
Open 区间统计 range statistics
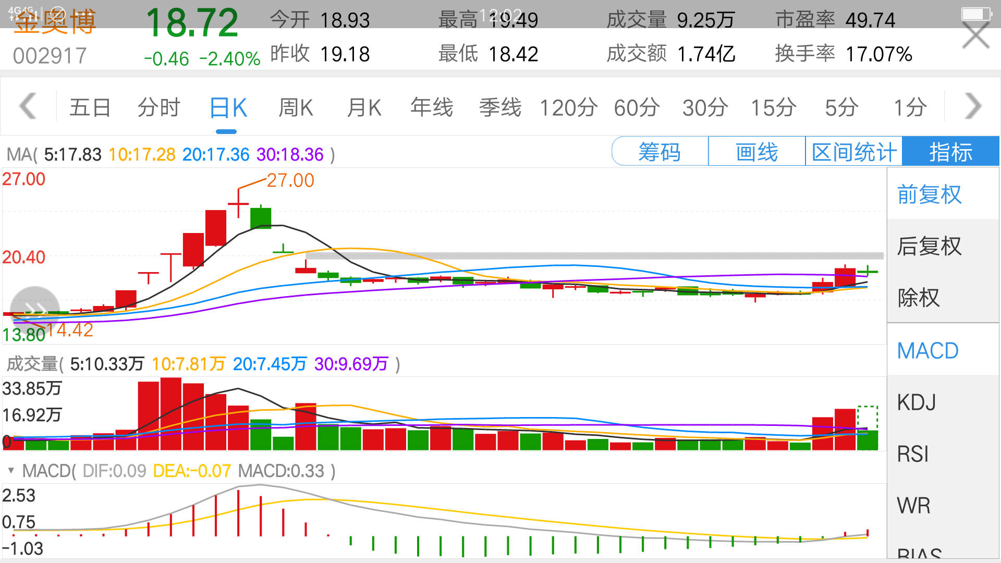coord(854,152)
